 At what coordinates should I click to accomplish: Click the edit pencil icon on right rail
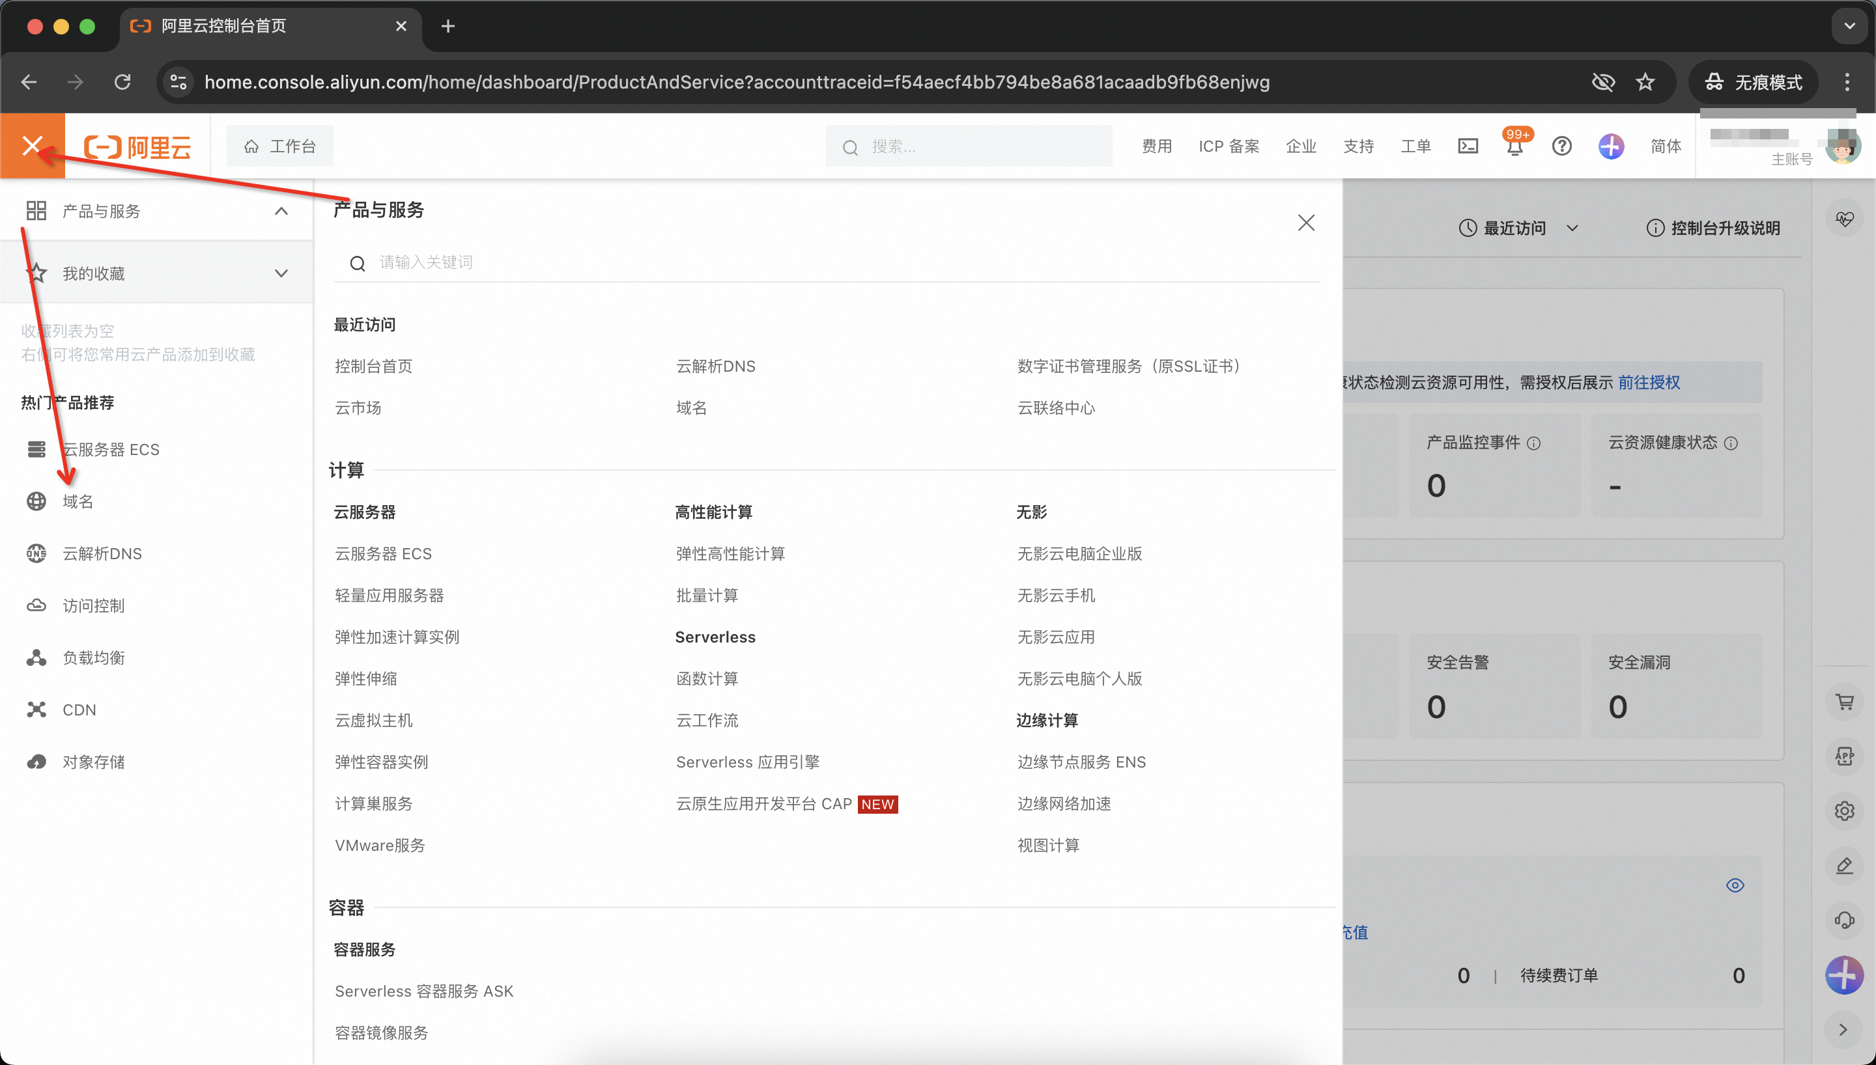pos(1845,865)
